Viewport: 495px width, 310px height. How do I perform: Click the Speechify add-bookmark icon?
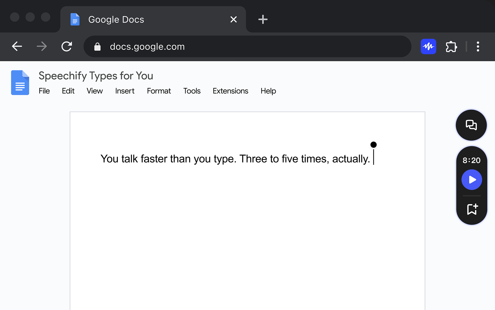(471, 209)
